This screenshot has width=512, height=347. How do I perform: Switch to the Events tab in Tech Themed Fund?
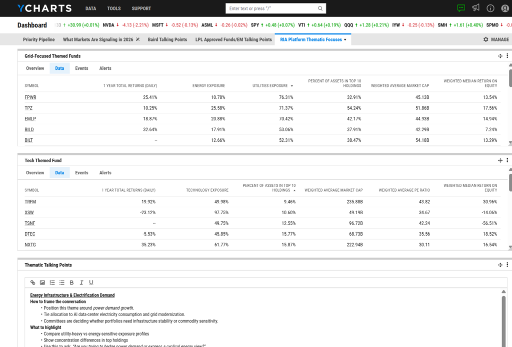click(x=81, y=172)
